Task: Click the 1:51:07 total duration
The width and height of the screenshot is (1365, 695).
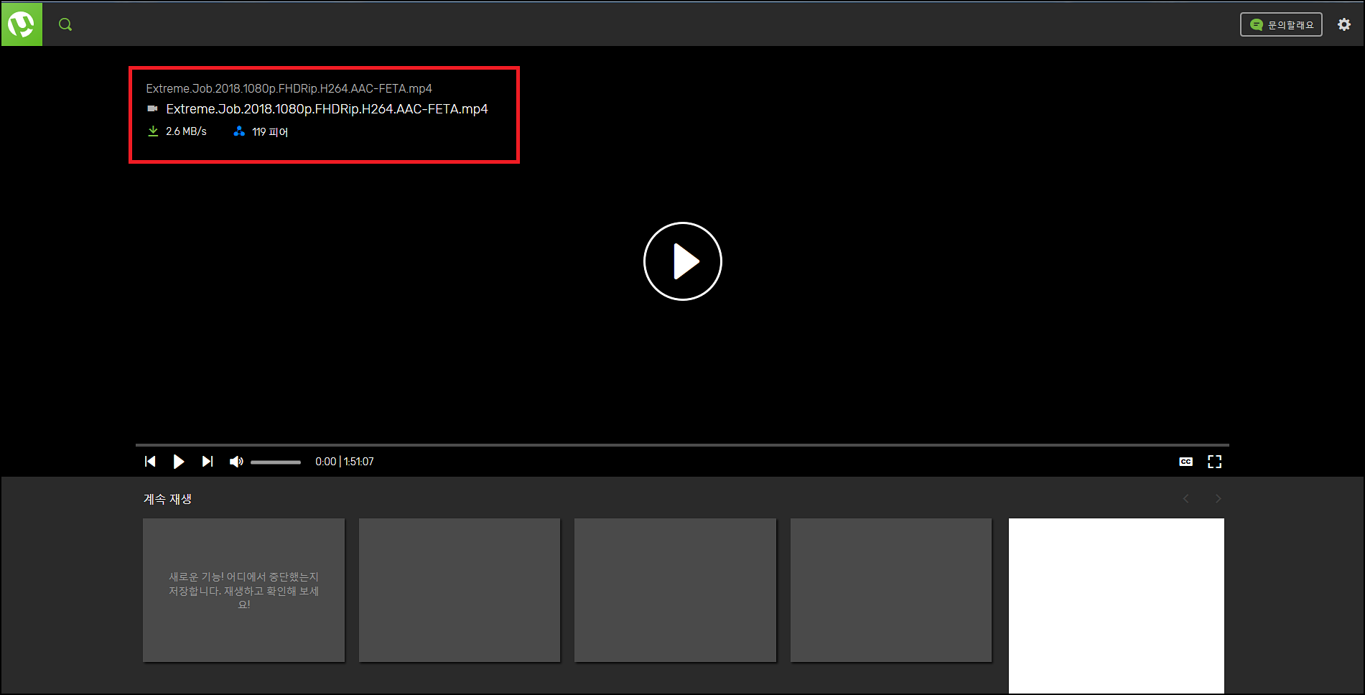Action: 358,462
